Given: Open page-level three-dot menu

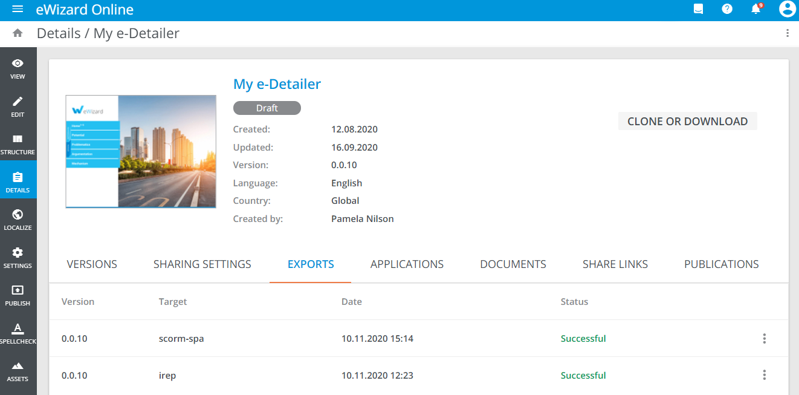Looking at the screenshot, I should [787, 33].
